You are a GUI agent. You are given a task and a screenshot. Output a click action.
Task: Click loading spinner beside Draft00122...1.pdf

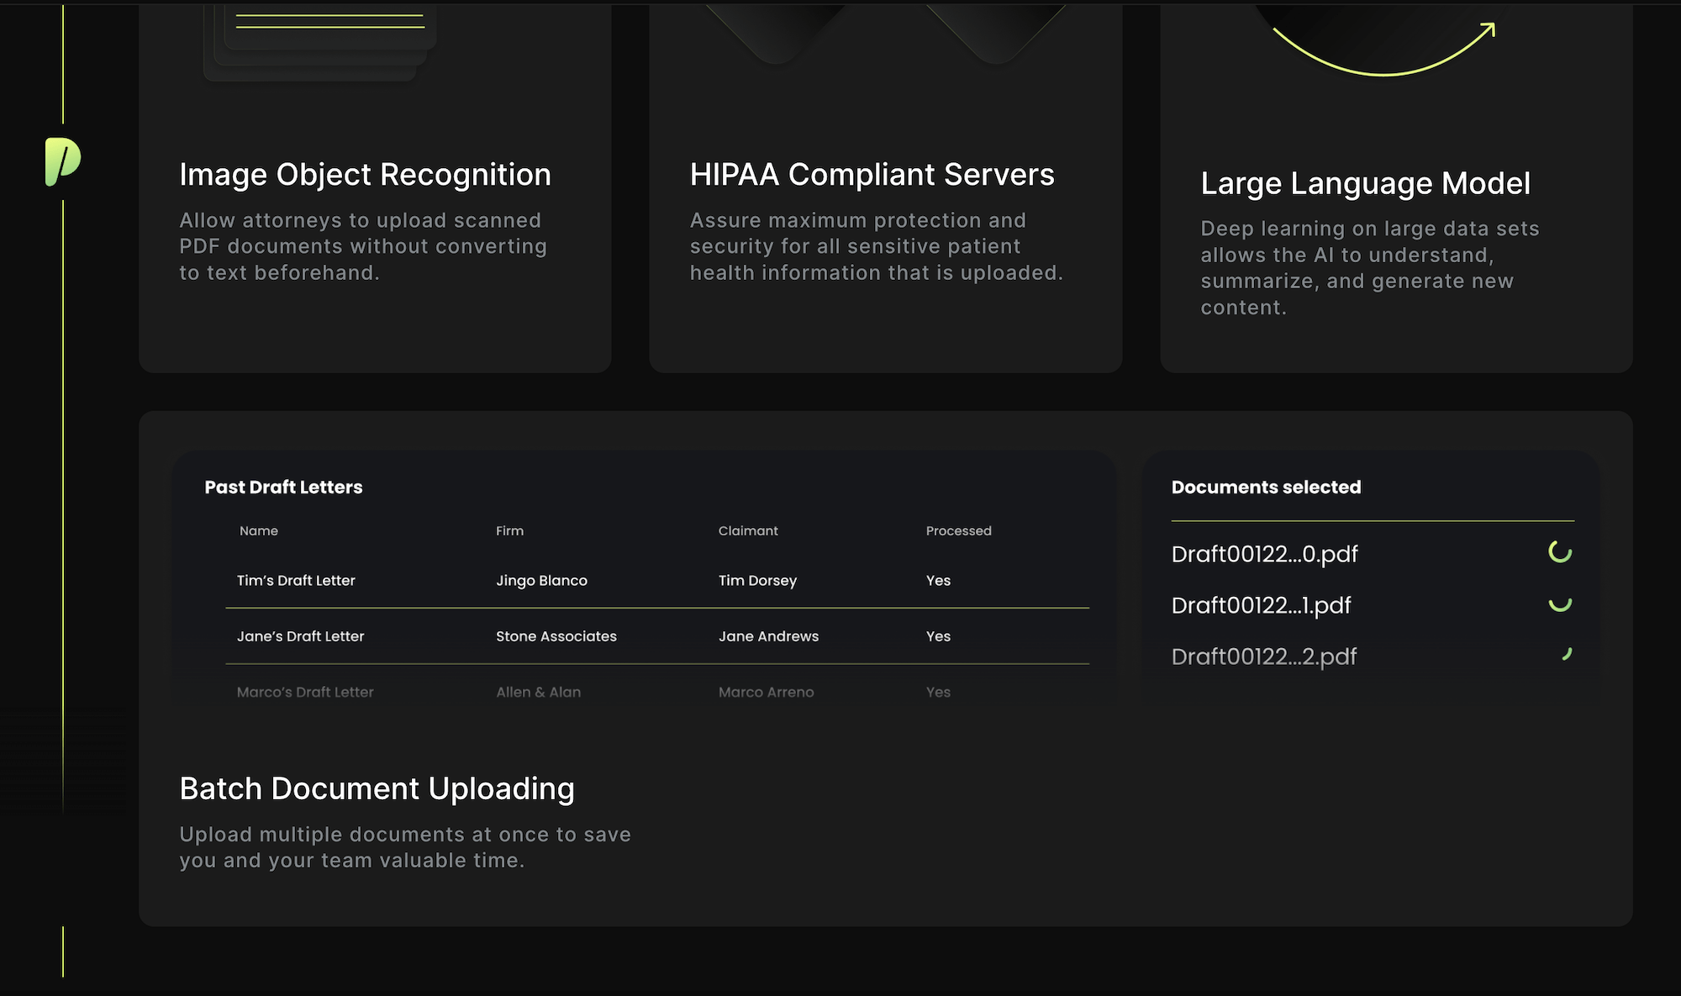pos(1560,603)
